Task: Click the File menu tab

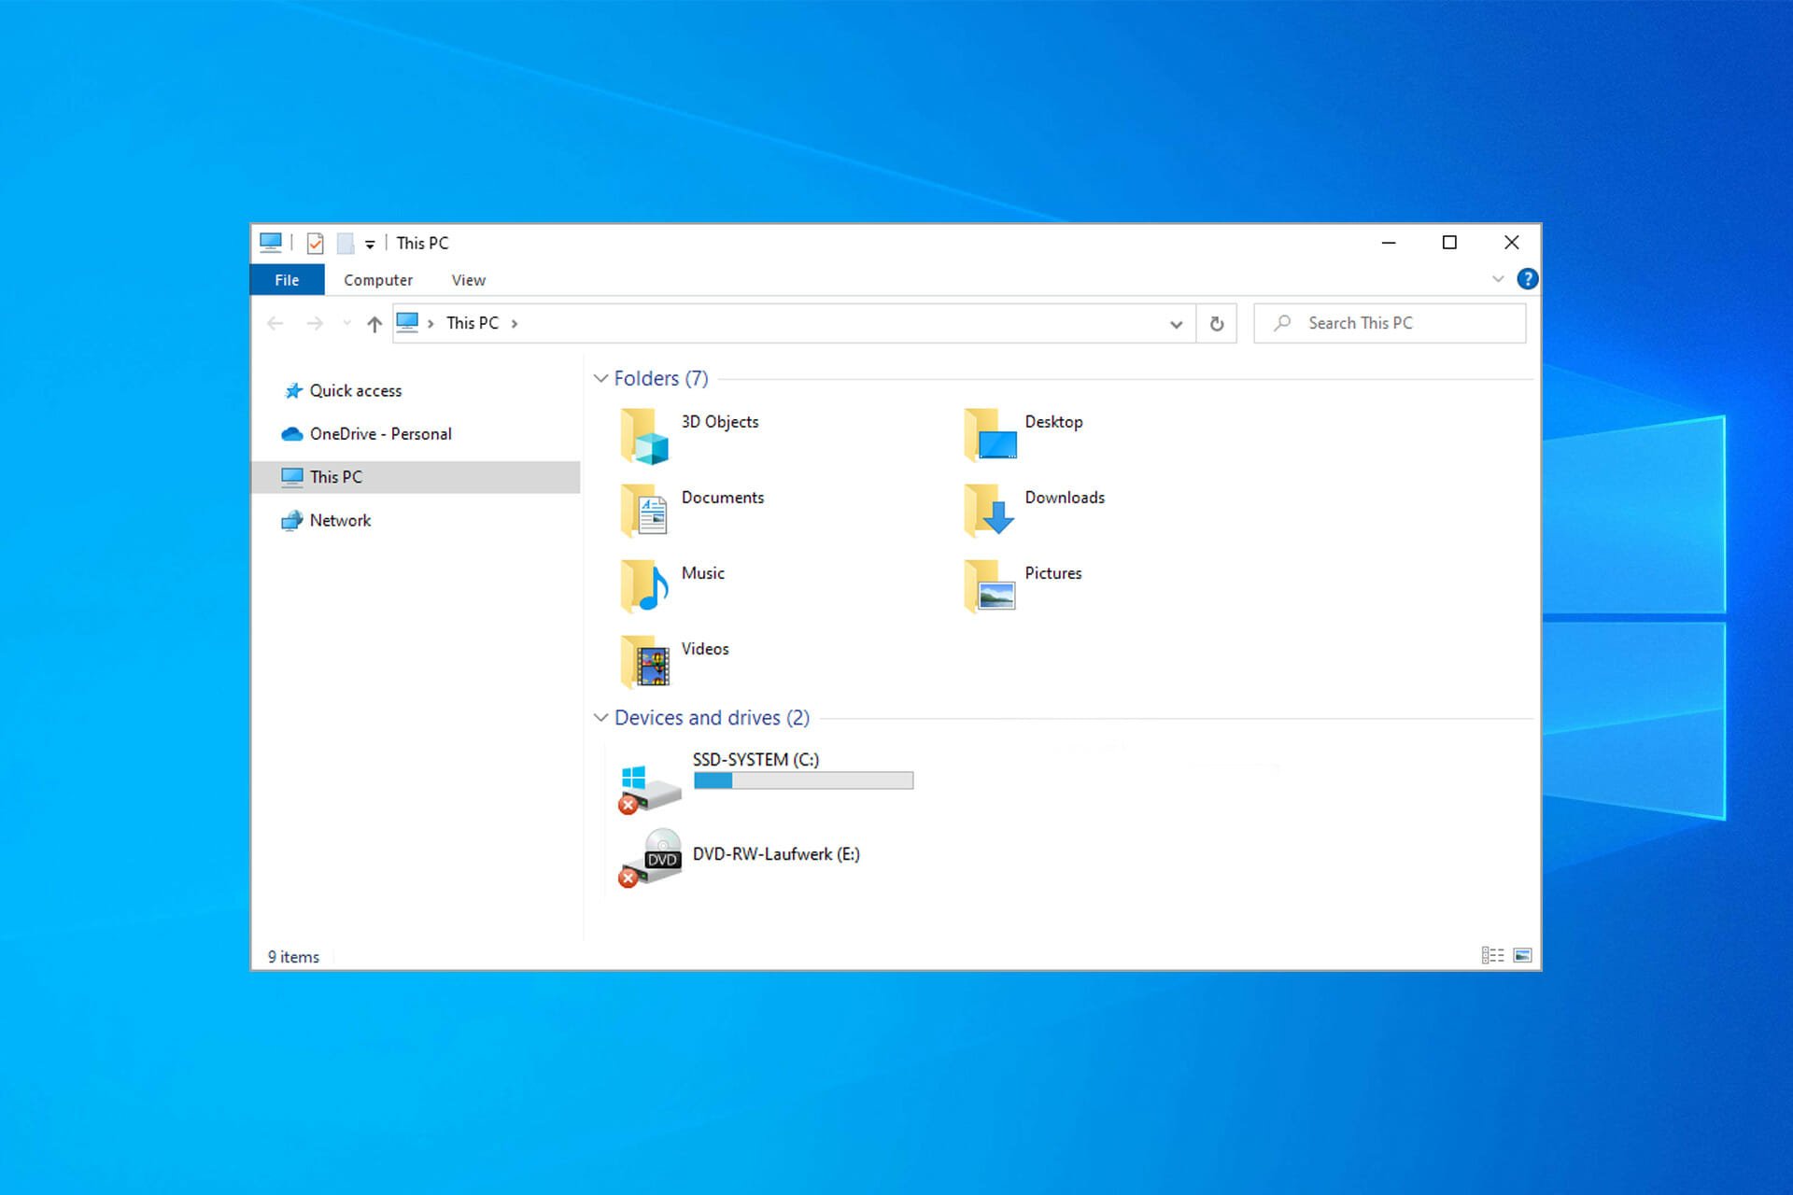Action: coord(287,279)
